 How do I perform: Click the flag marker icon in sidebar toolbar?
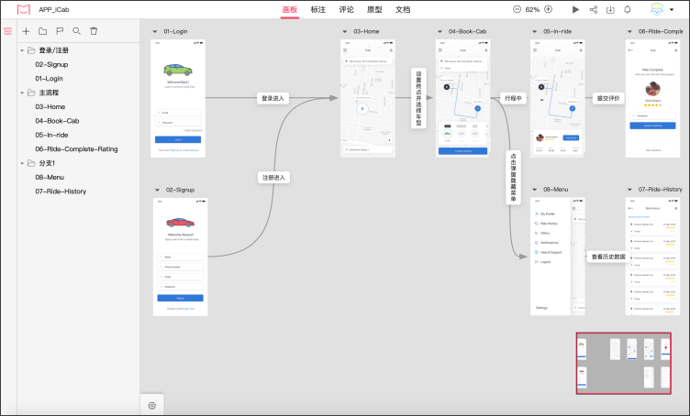59,31
